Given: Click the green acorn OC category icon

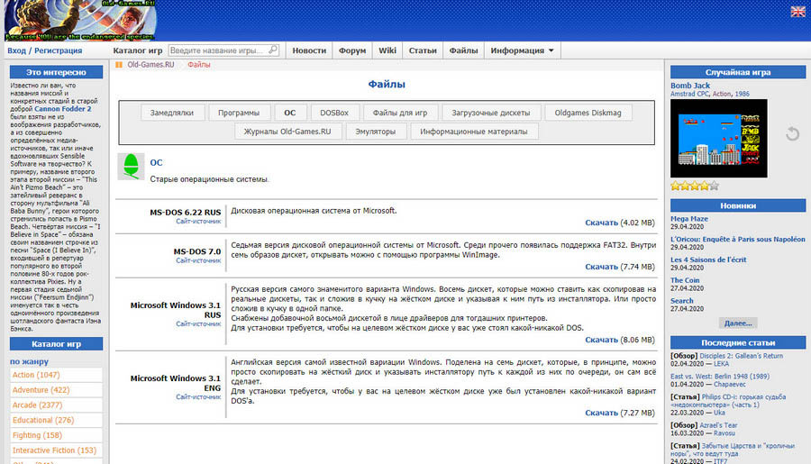Looking at the screenshot, I should (x=131, y=167).
